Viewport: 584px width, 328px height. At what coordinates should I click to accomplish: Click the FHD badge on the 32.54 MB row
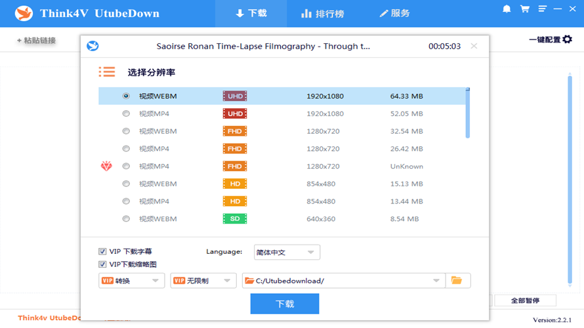click(x=235, y=131)
